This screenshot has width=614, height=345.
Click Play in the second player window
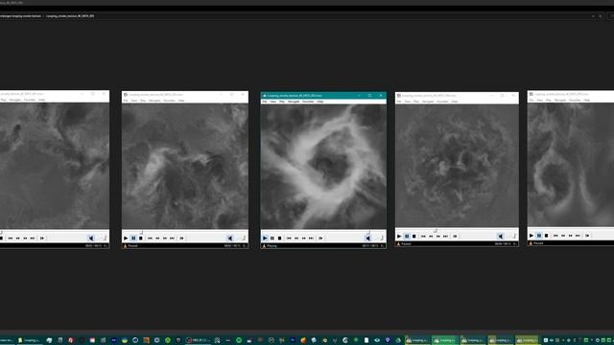[x=126, y=238]
